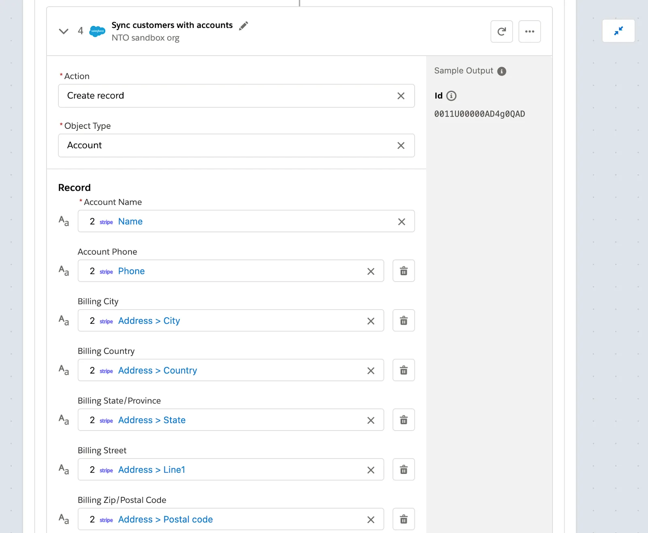
Task: Collapse step 4 using the chevron
Action: tap(64, 31)
